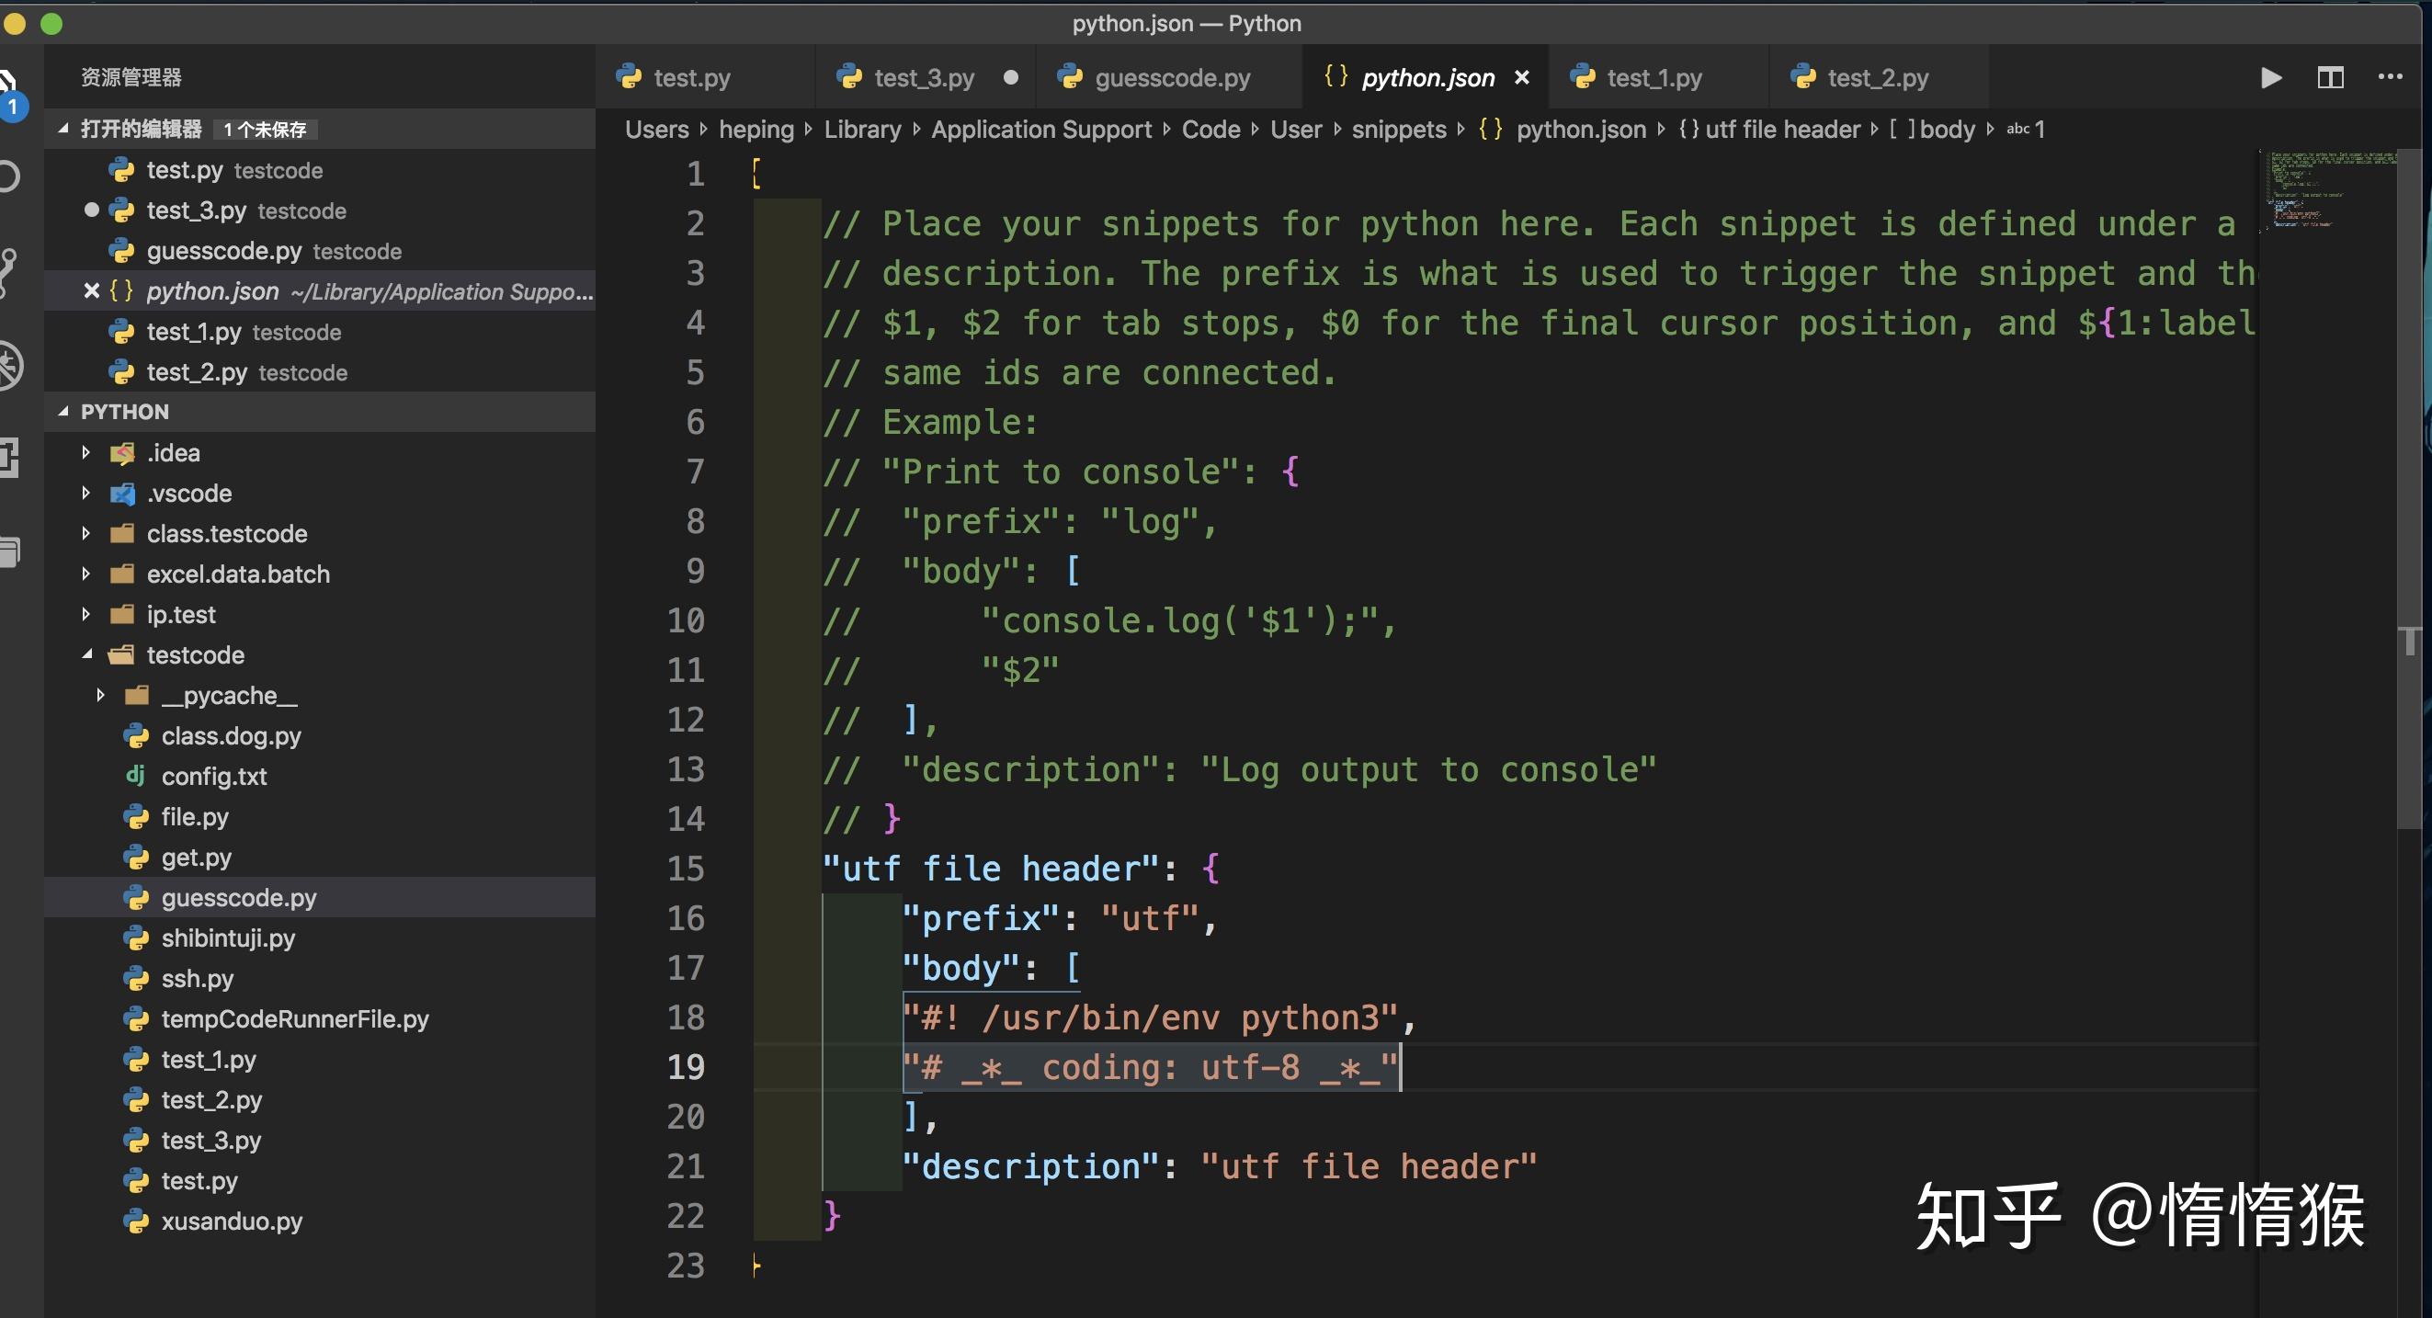Switch to the test_1.py tab
Image resolution: width=2432 pixels, height=1318 pixels.
(1654, 77)
